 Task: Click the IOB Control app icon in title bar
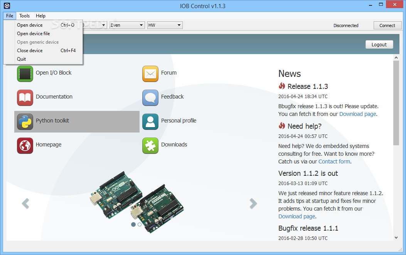click(x=7, y=5)
